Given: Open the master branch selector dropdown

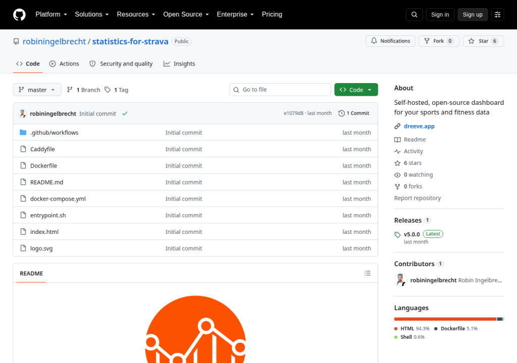Looking at the screenshot, I should tap(37, 90).
